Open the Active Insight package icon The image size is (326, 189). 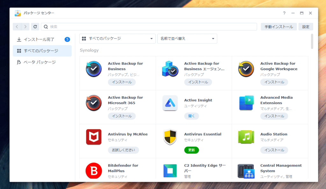coord(170,103)
